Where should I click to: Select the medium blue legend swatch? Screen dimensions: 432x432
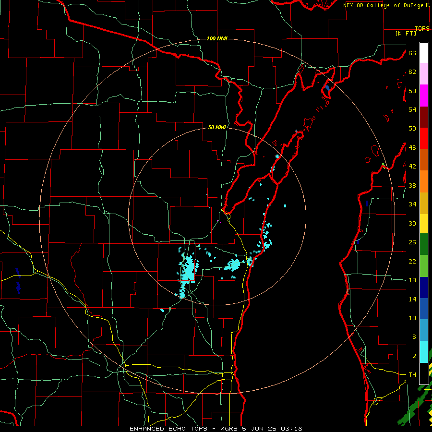pos(424,309)
